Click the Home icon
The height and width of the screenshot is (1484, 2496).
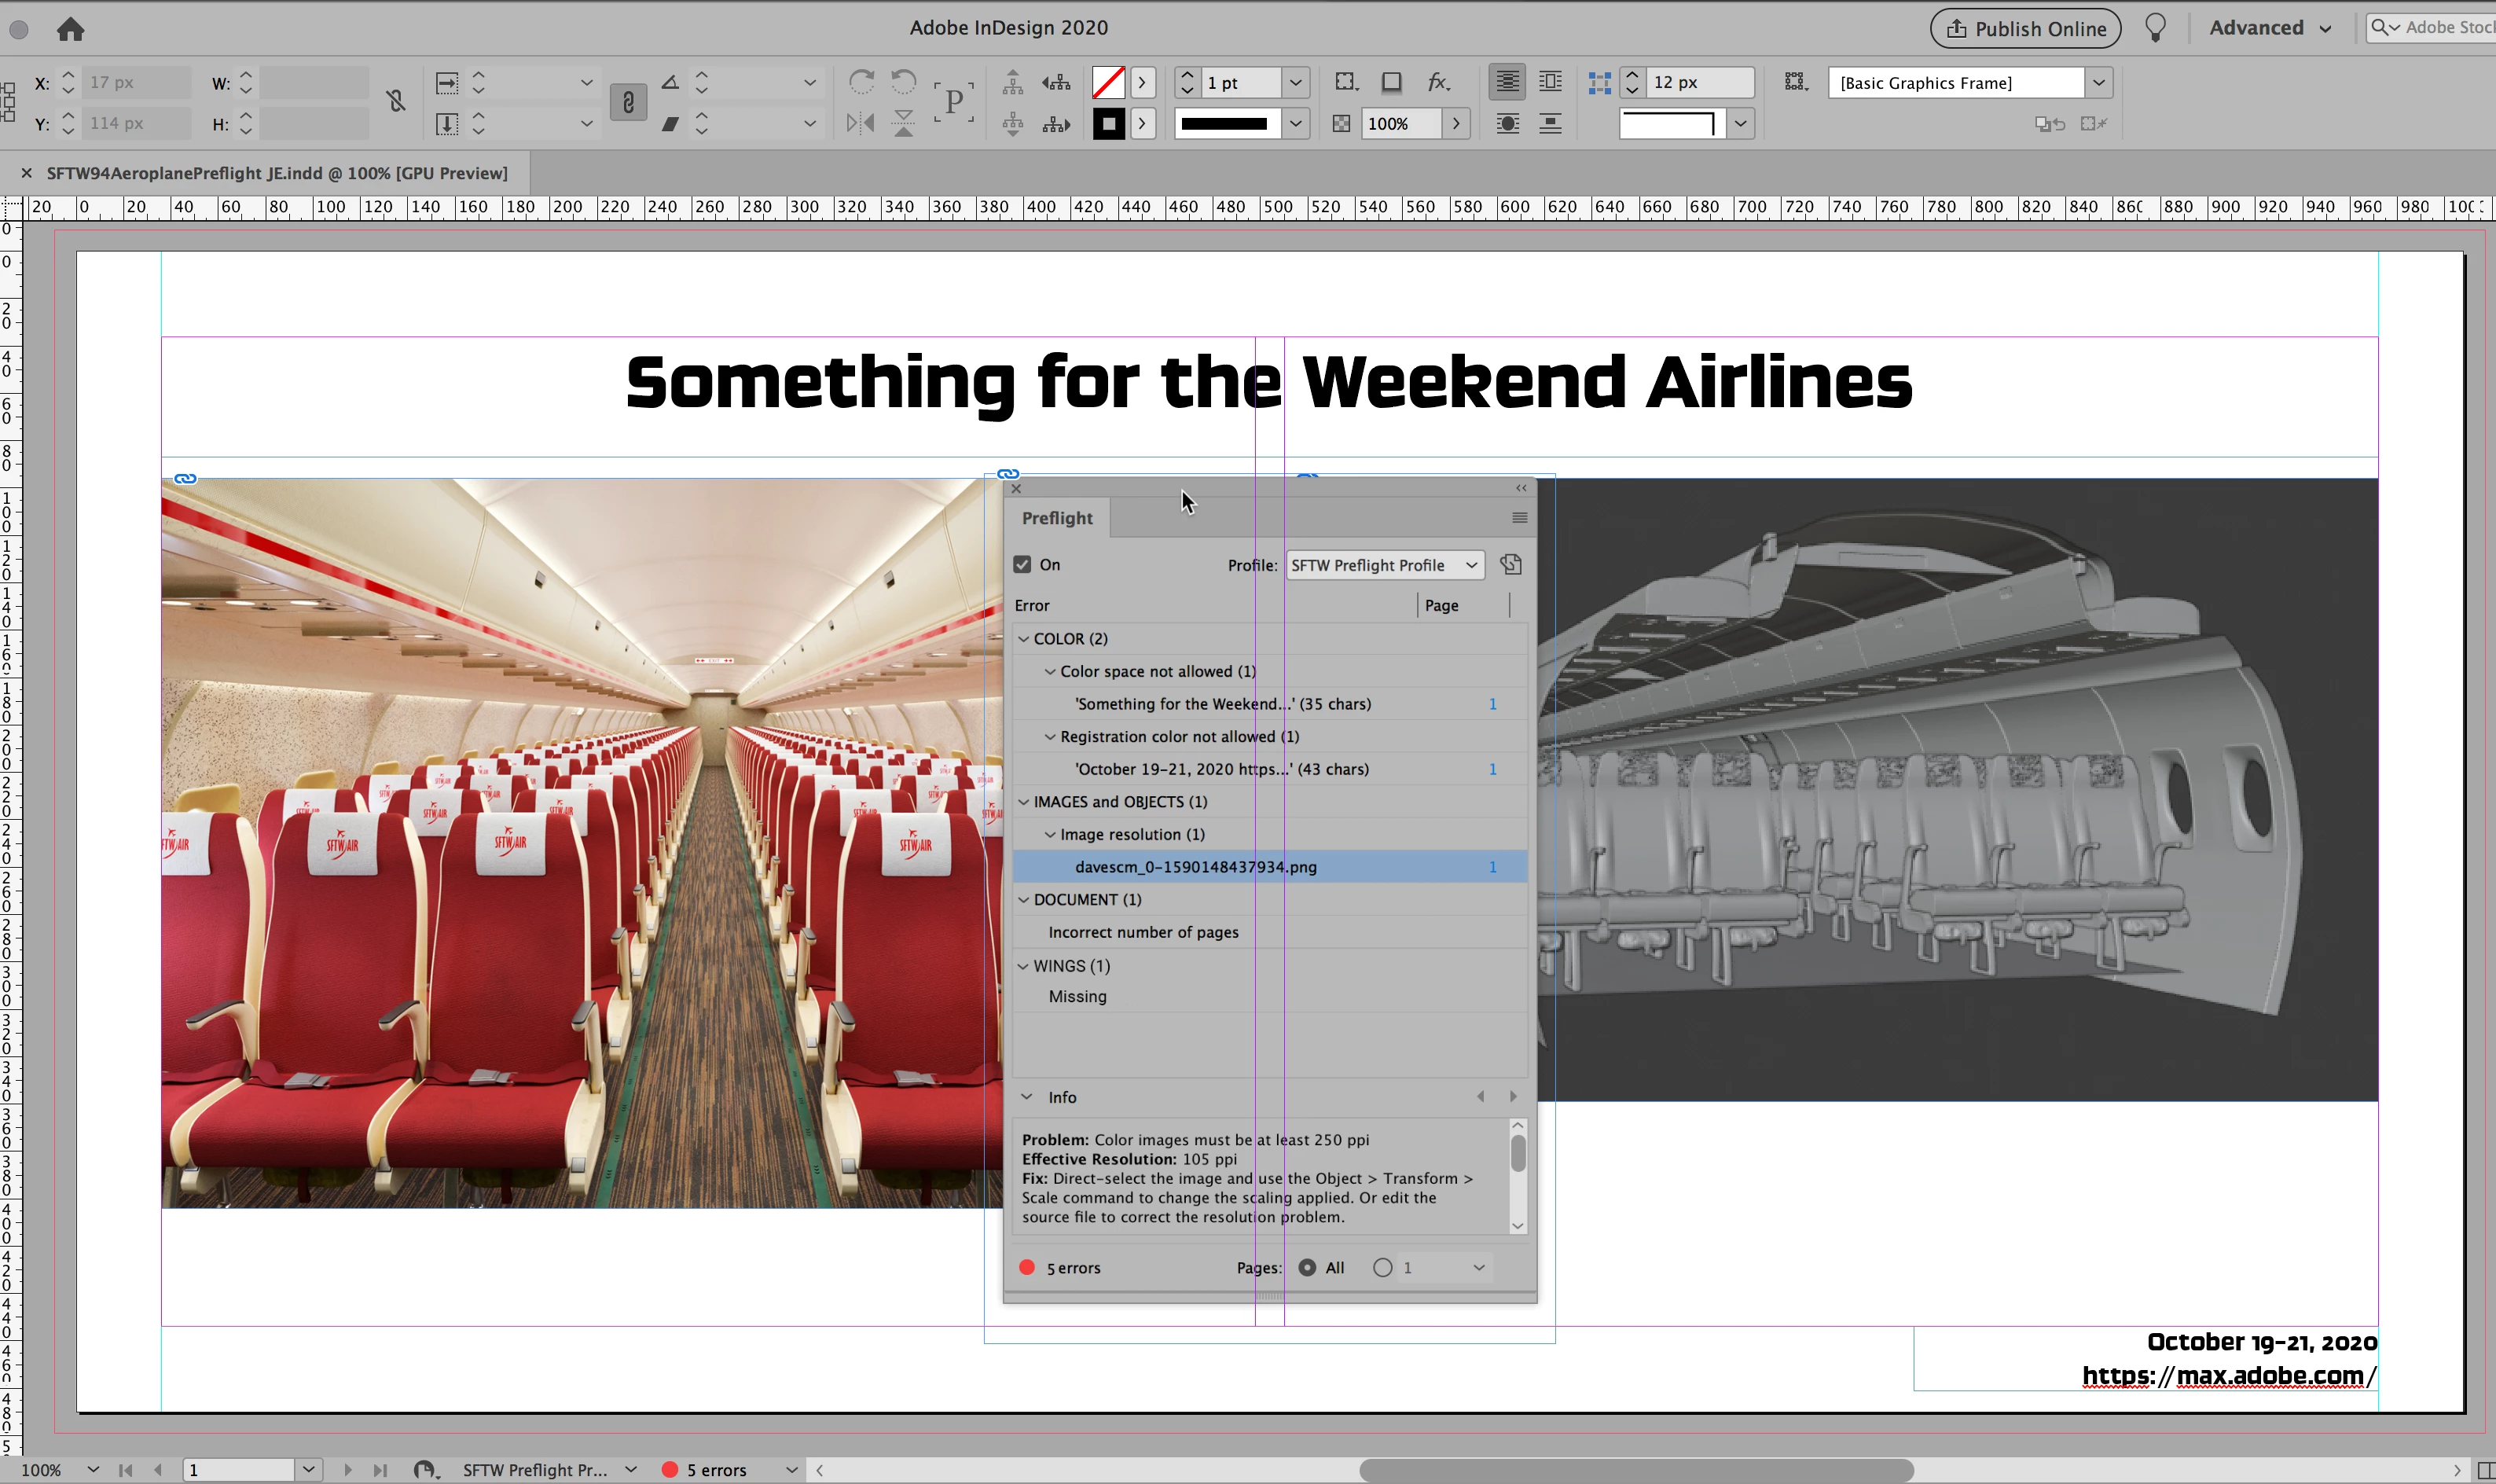[x=70, y=29]
